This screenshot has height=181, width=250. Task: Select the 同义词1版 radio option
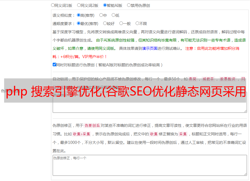click(53, 5)
